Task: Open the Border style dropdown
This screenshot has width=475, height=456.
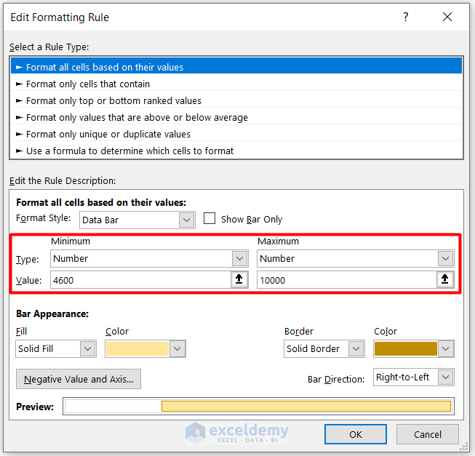Action: (356, 348)
